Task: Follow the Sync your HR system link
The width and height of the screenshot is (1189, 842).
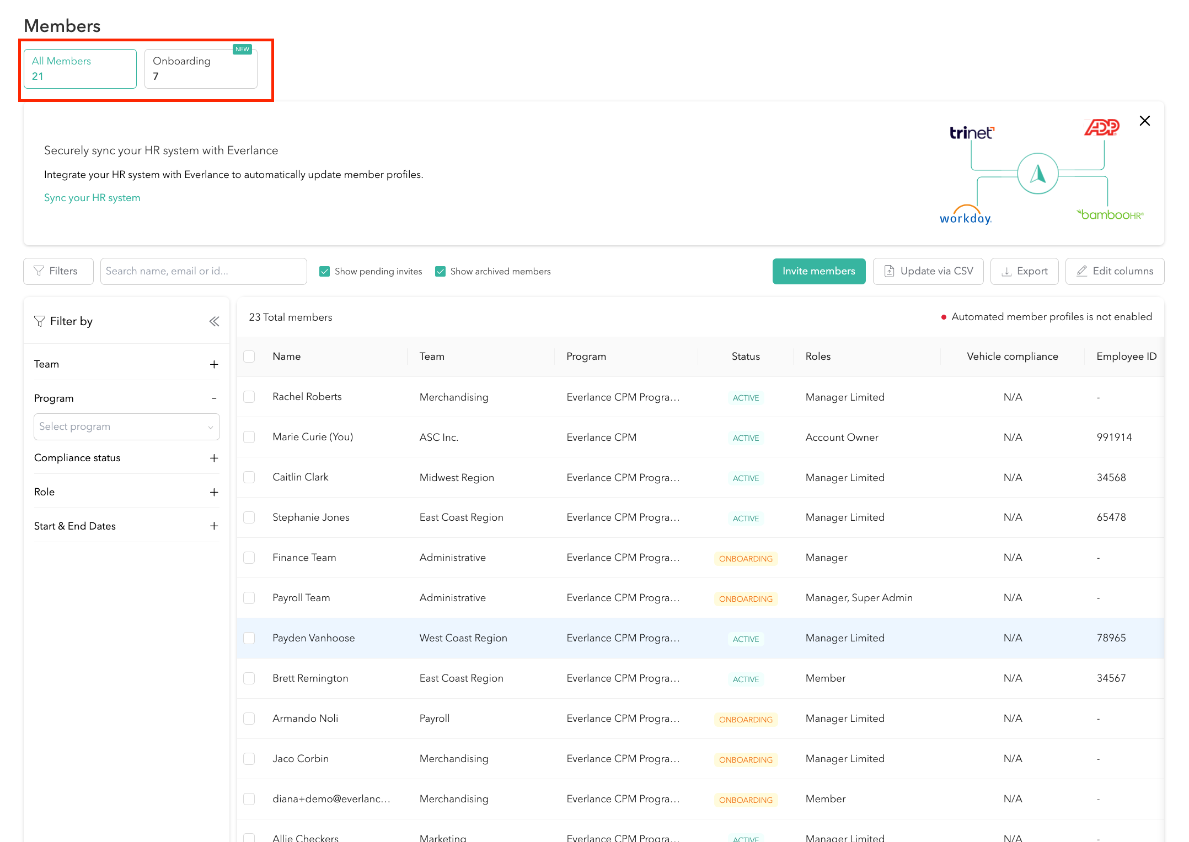Action: [x=92, y=198]
